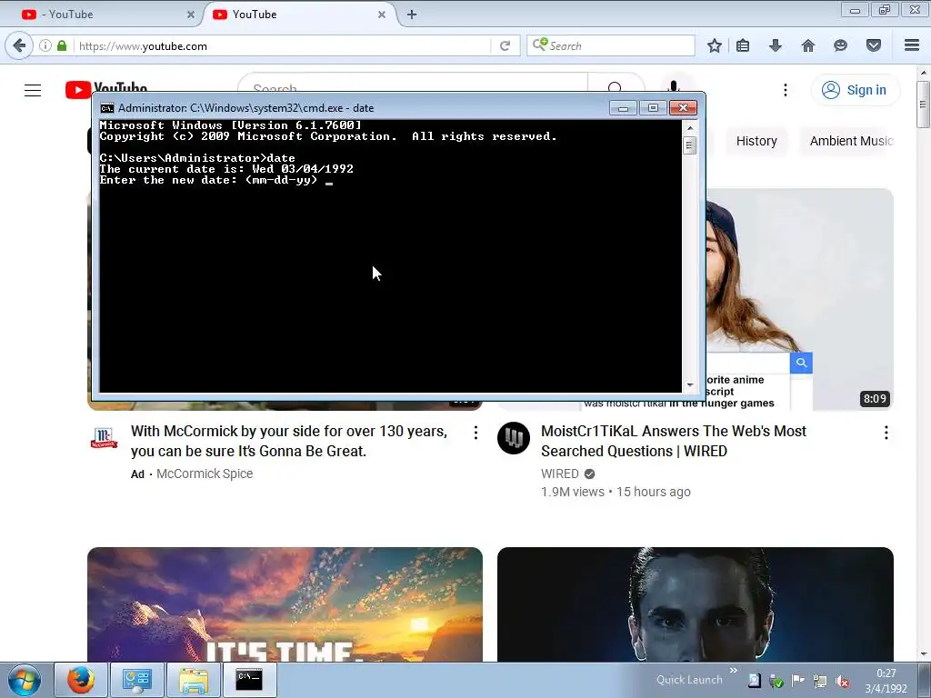This screenshot has height=698, width=931.
Task: Click the cmd window title bar icon
Action: point(107,108)
